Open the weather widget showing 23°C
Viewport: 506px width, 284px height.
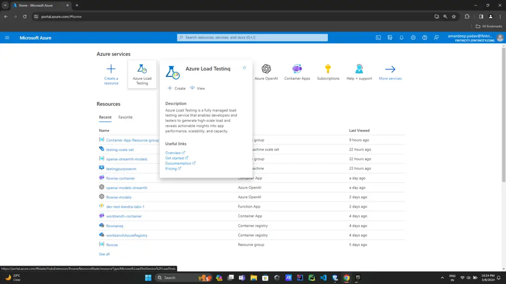tap(13, 278)
